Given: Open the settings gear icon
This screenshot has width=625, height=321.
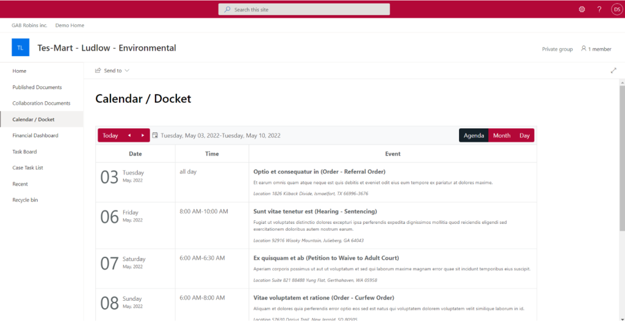Looking at the screenshot, I should click(582, 9).
